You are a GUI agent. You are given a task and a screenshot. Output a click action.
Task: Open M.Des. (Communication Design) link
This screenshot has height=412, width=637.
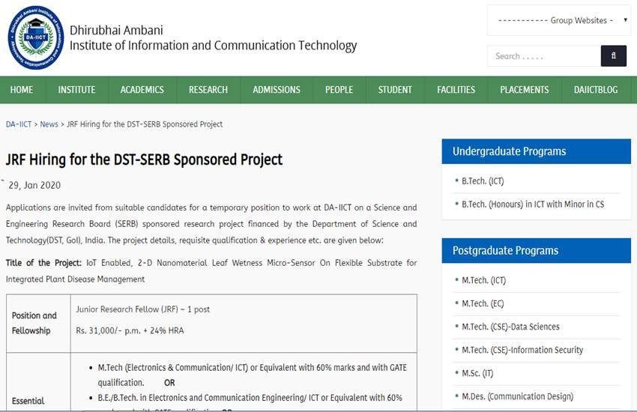[x=517, y=396]
